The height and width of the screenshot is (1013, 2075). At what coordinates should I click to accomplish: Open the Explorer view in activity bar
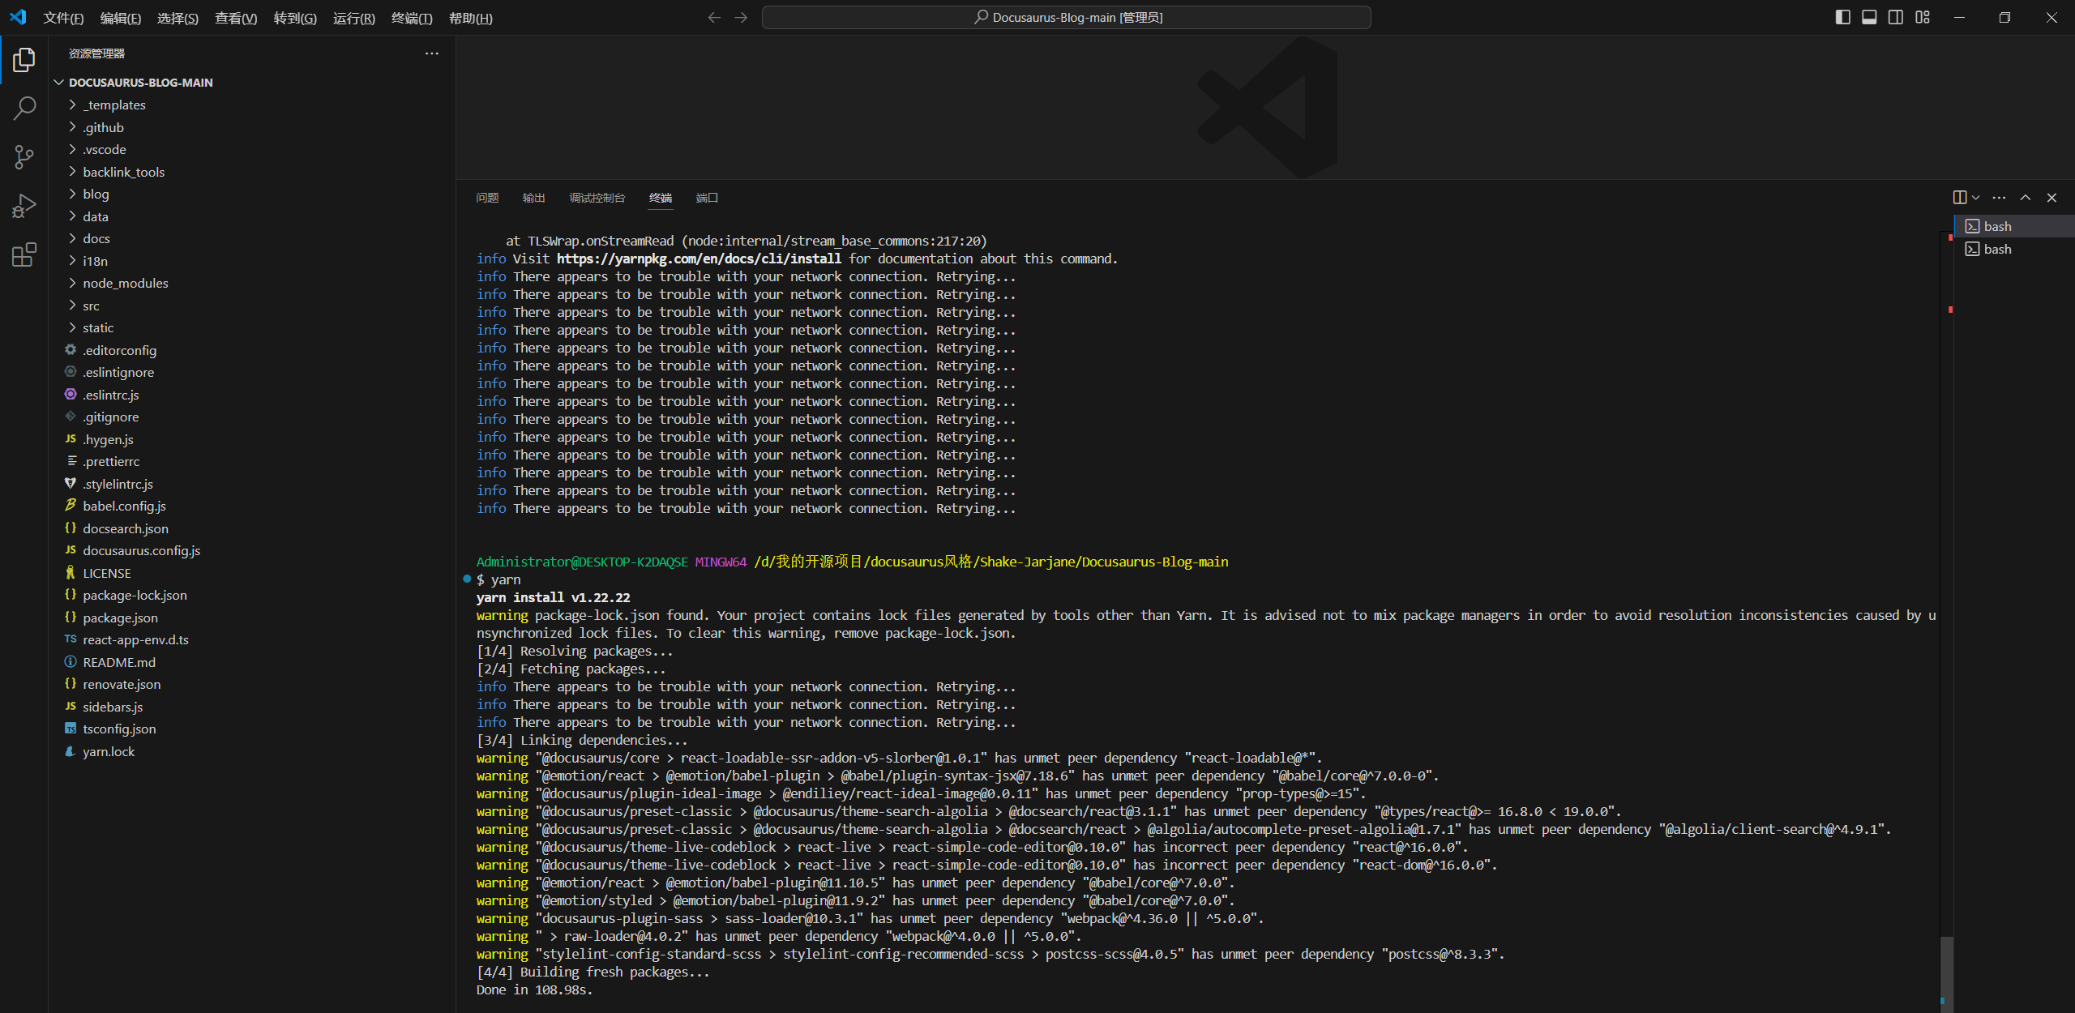tap(24, 60)
